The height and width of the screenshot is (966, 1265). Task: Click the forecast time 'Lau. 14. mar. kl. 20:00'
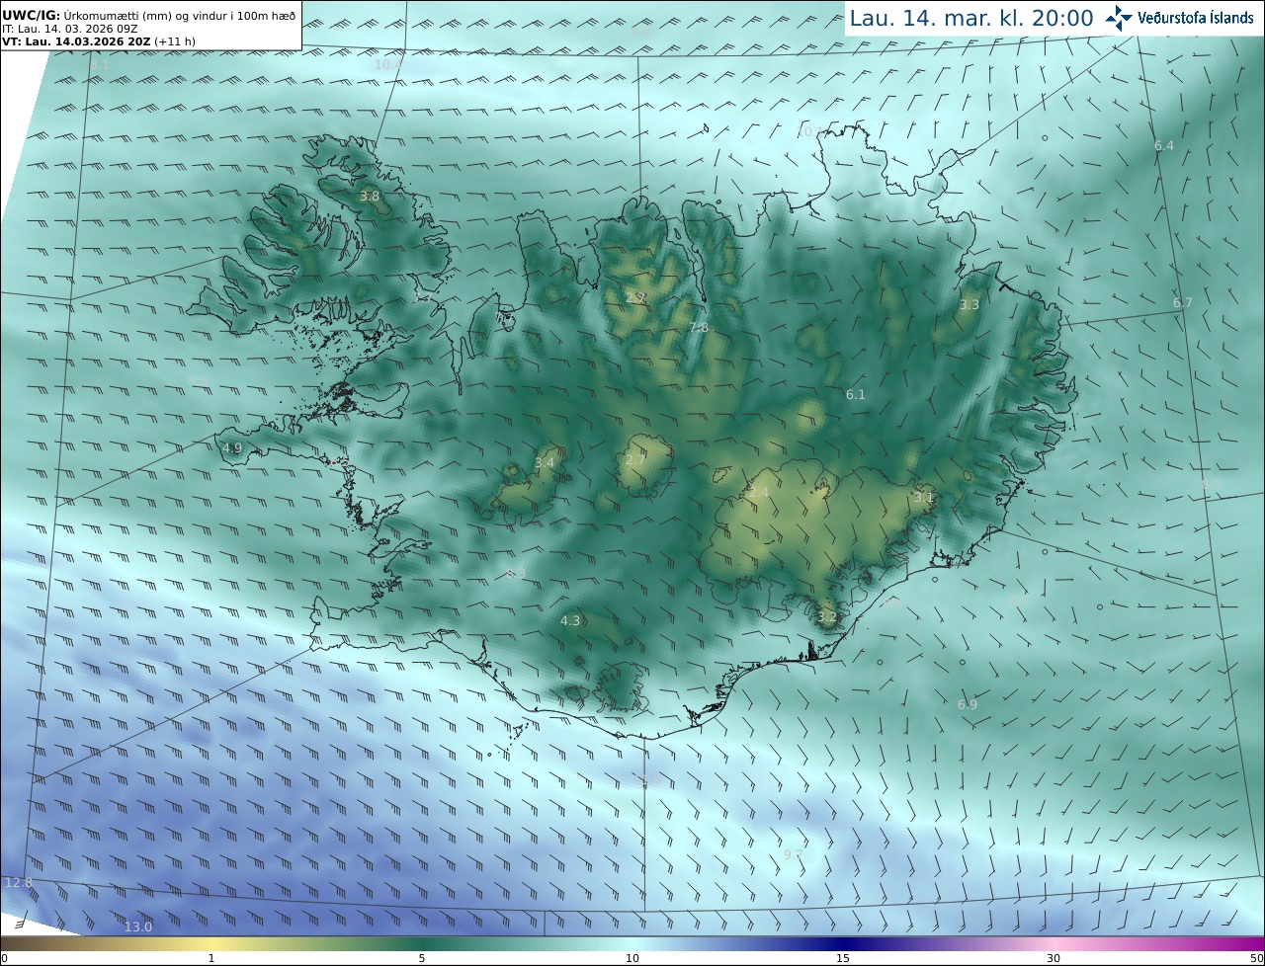[971, 18]
